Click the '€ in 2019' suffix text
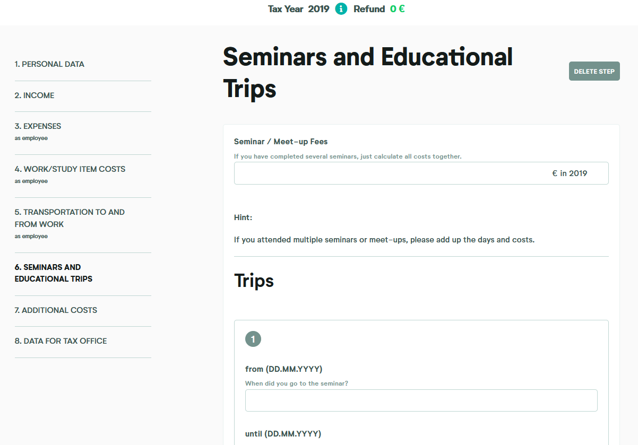Image resolution: width=638 pixels, height=445 pixels. point(570,173)
